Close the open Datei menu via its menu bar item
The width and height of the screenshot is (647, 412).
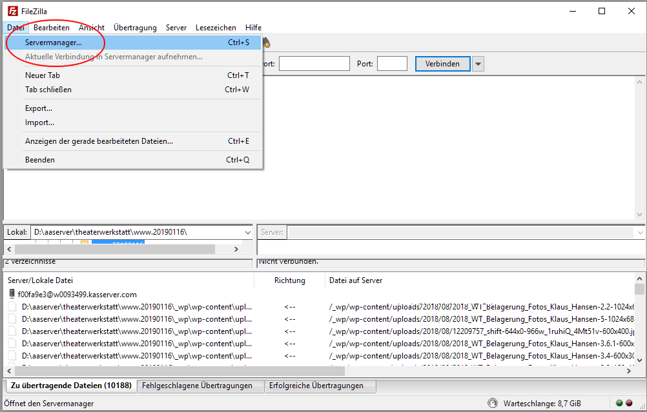point(15,28)
